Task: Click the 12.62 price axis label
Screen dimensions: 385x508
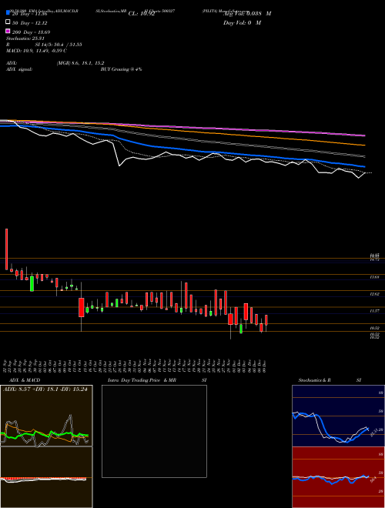Action: (x=375, y=294)
